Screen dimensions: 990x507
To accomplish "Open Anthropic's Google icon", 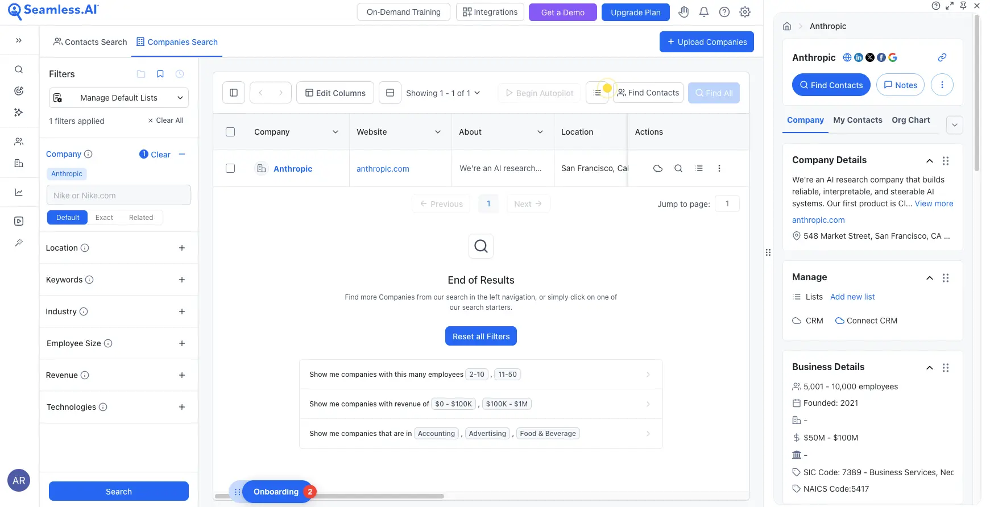I will click(x=893, y=57).
